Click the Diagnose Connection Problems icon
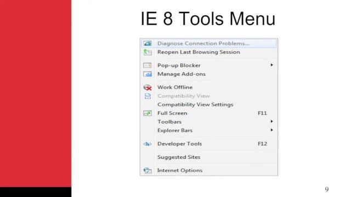 (x=148, y=43)
